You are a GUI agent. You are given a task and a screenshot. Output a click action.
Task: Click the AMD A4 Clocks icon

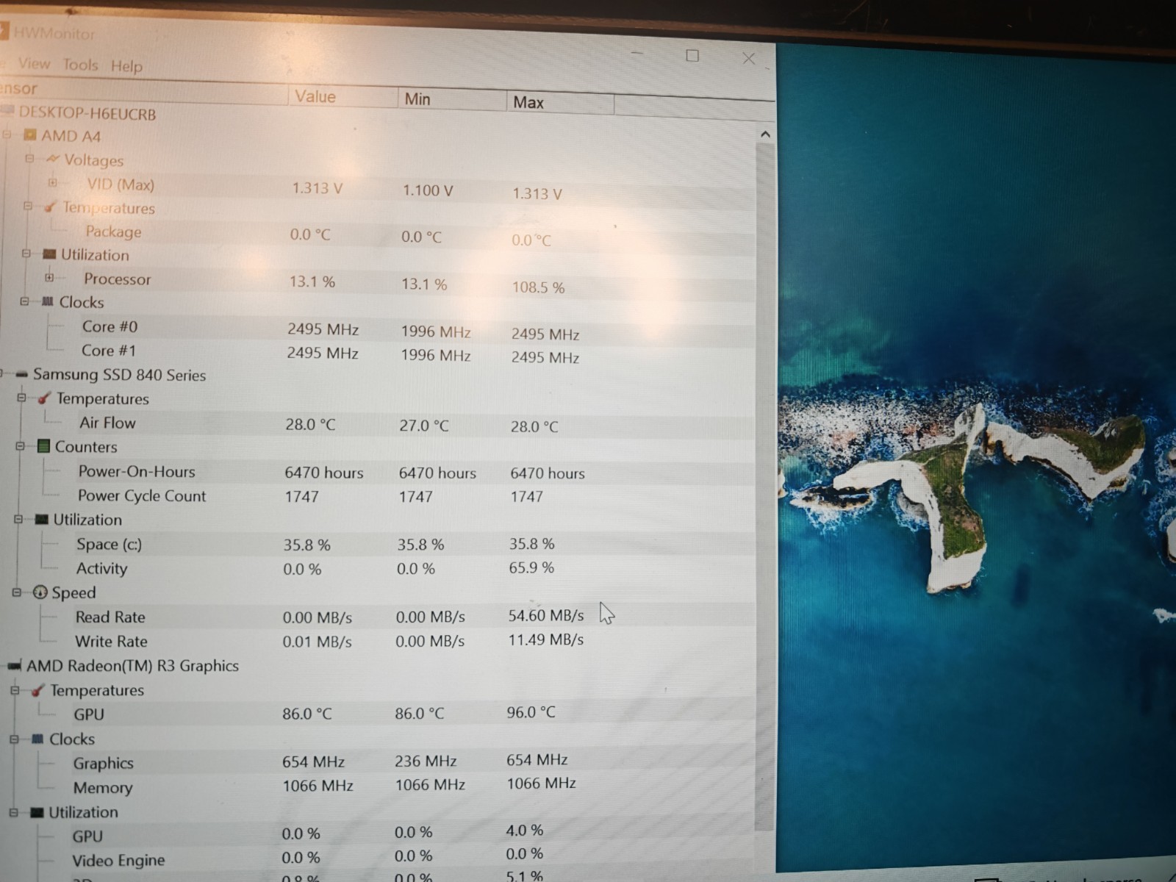click(x=48, y=301)
